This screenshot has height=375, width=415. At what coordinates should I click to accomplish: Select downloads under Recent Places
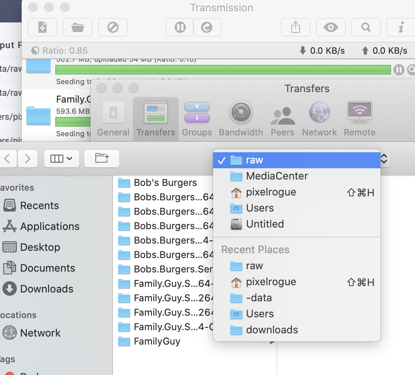coord(272,330)
